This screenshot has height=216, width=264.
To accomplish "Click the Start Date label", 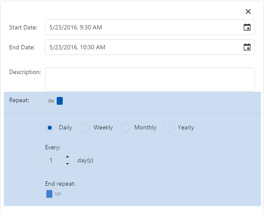I will click(x=23, y=27).
